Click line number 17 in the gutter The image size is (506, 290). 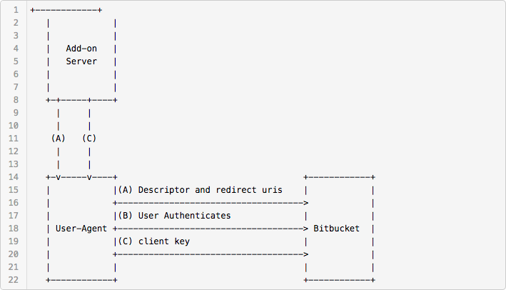(x=14, y=216)
